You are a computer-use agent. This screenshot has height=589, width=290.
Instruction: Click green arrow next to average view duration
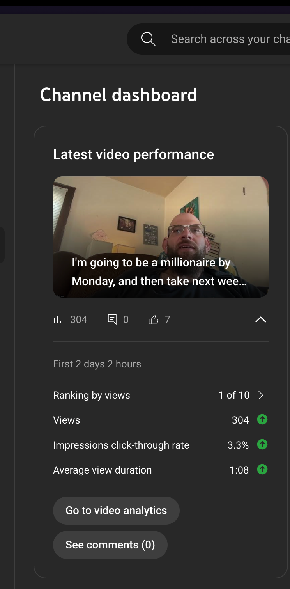(x=262, y=470)
